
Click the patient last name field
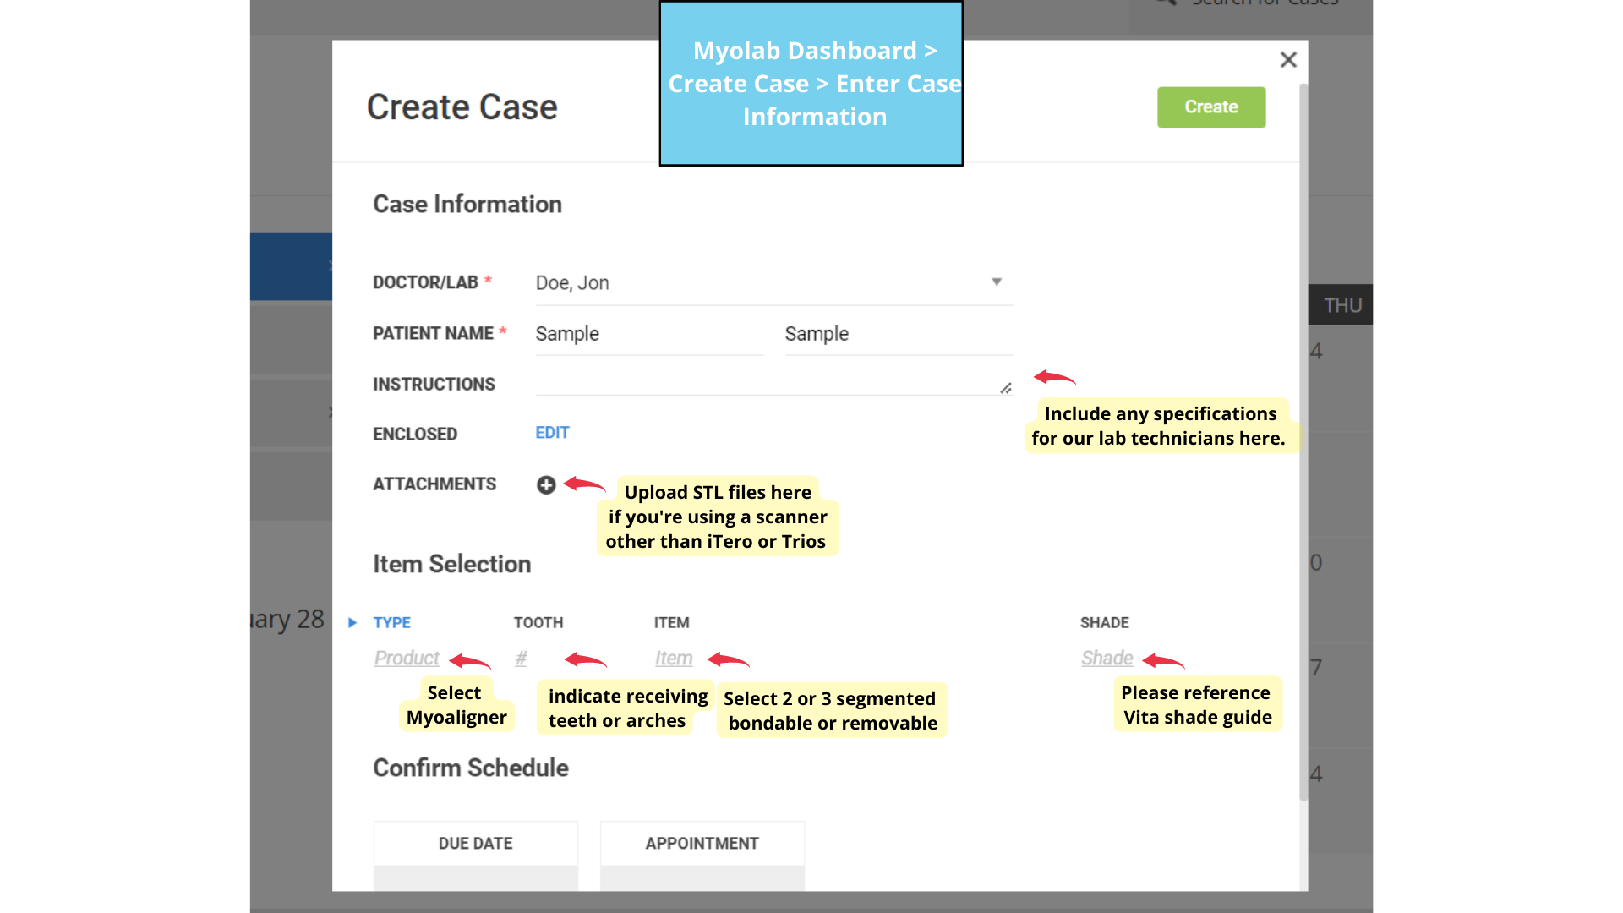coord(898,335)
